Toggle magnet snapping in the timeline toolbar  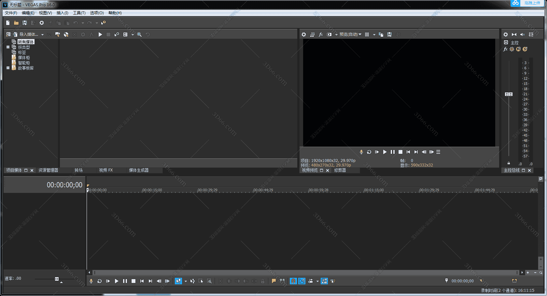[293, 281]
